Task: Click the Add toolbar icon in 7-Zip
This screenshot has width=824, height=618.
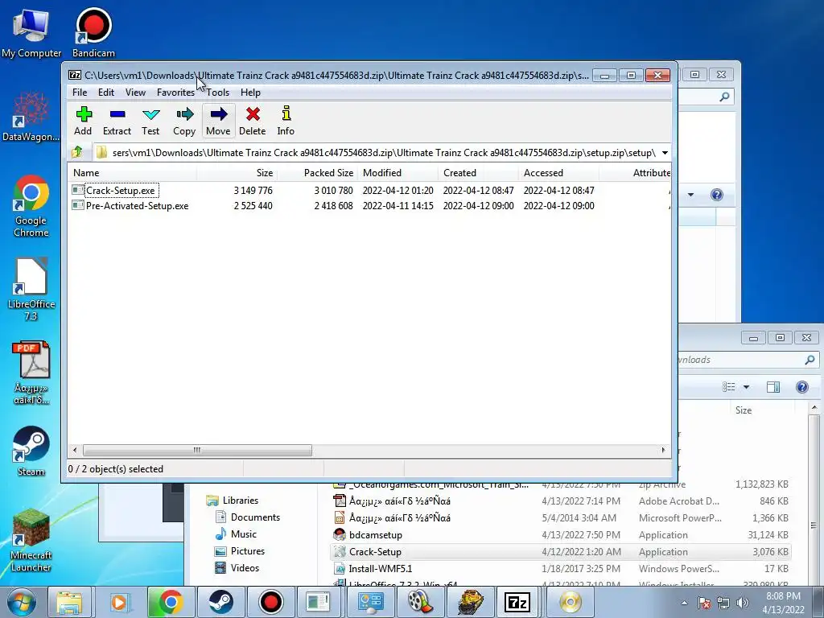Action: point(83,121)
